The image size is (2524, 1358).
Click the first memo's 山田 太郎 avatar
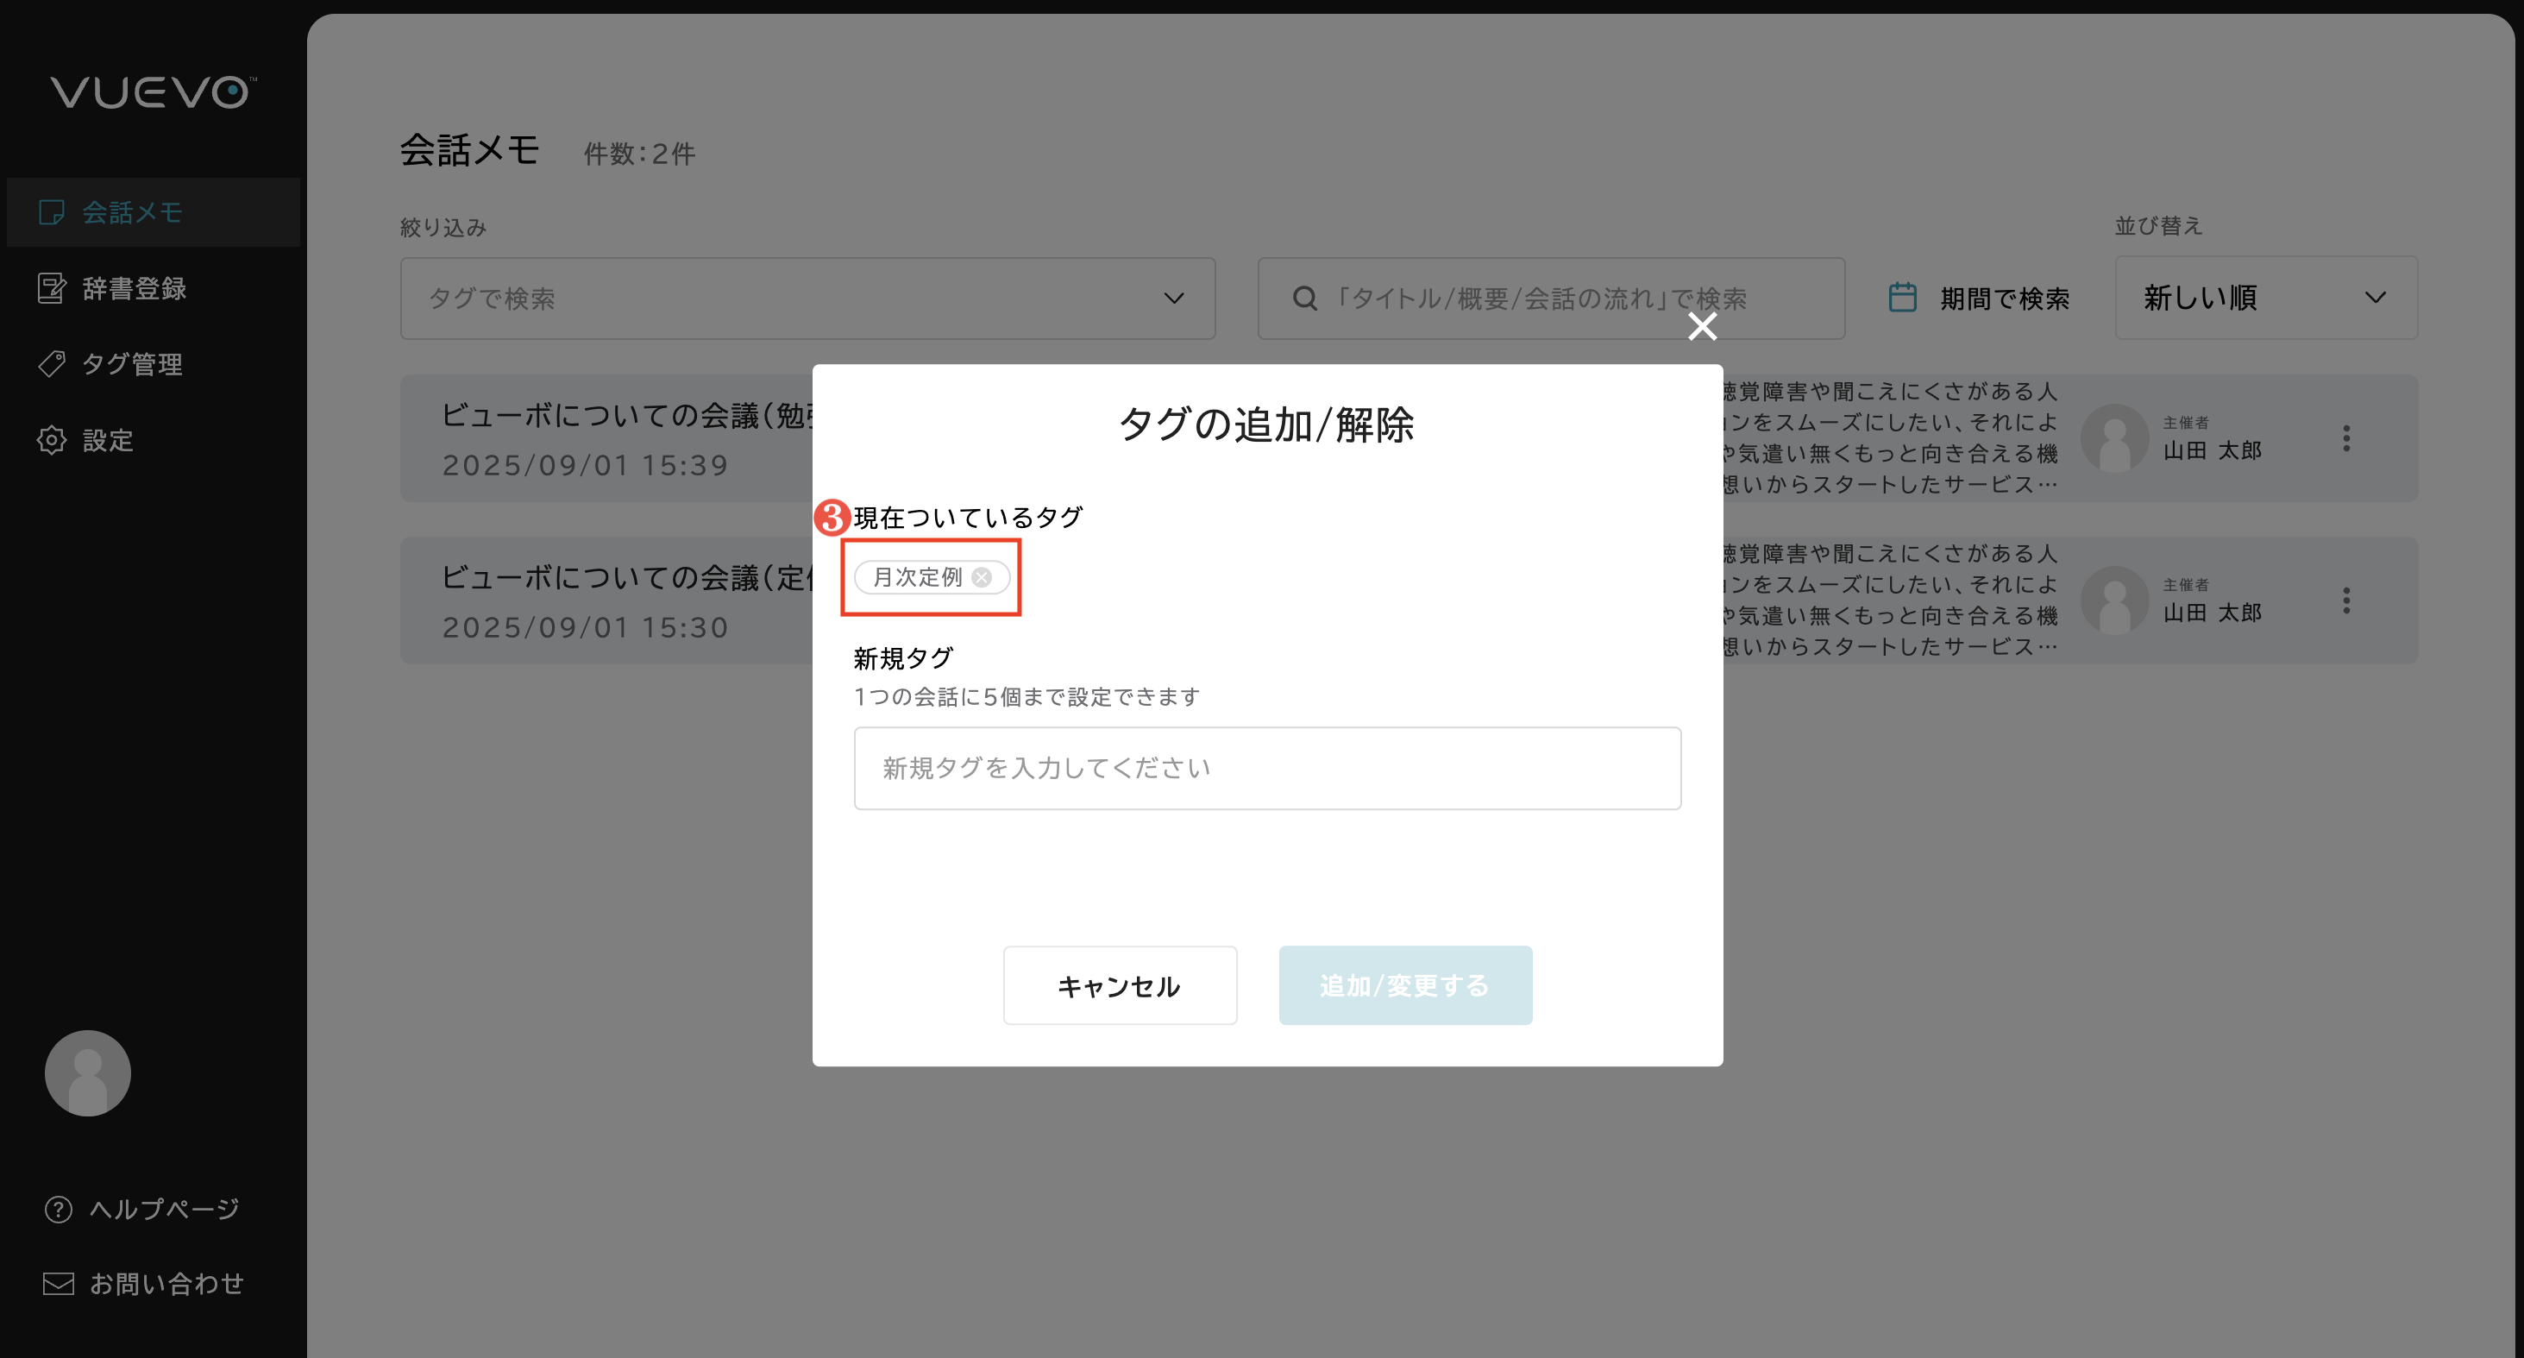(2113, 438)
